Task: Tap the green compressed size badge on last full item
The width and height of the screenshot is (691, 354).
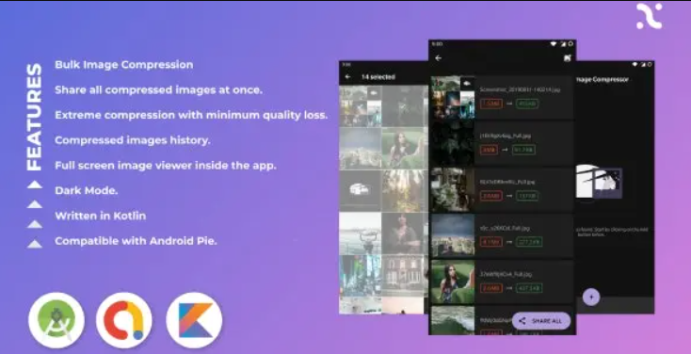Action: 529,288
